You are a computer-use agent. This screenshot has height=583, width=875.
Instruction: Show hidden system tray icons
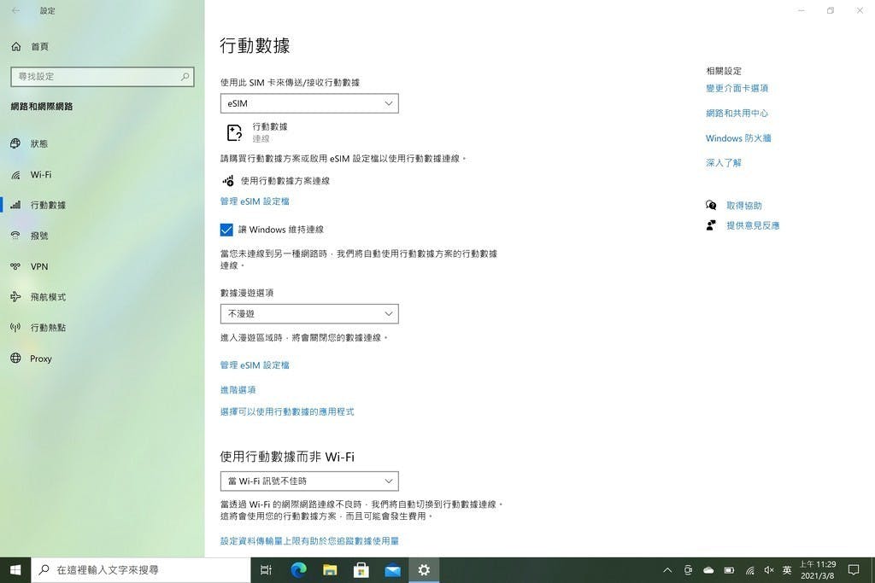(x=667, y=569)
